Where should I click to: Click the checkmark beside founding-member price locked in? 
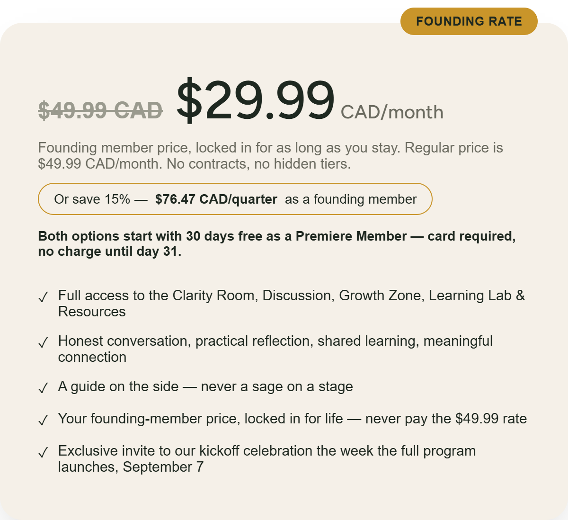43,421
